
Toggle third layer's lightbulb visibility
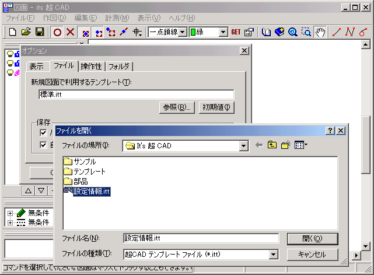pyautogui.click(x=10, y=72)
